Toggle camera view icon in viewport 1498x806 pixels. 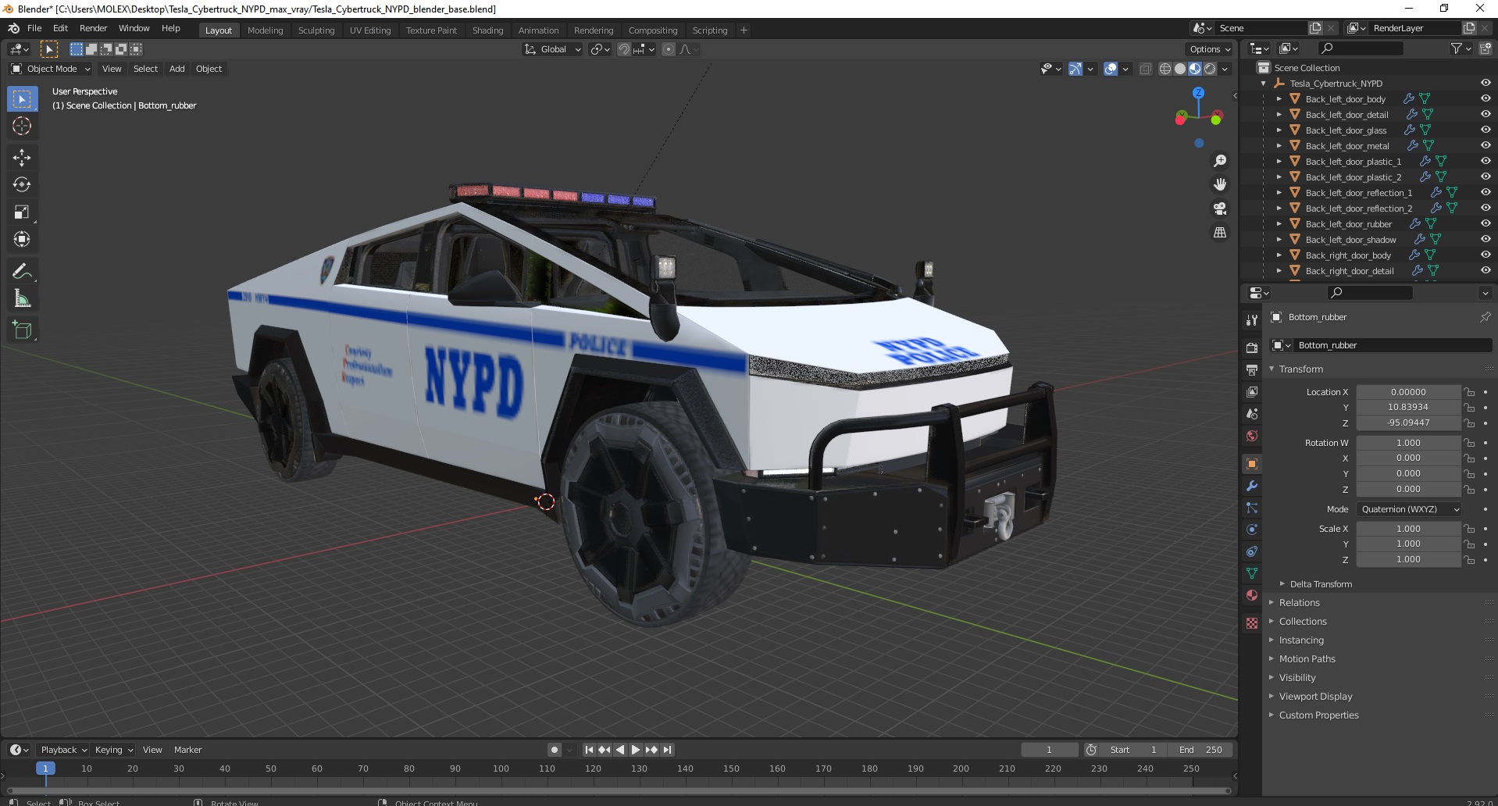(1219, 209)
